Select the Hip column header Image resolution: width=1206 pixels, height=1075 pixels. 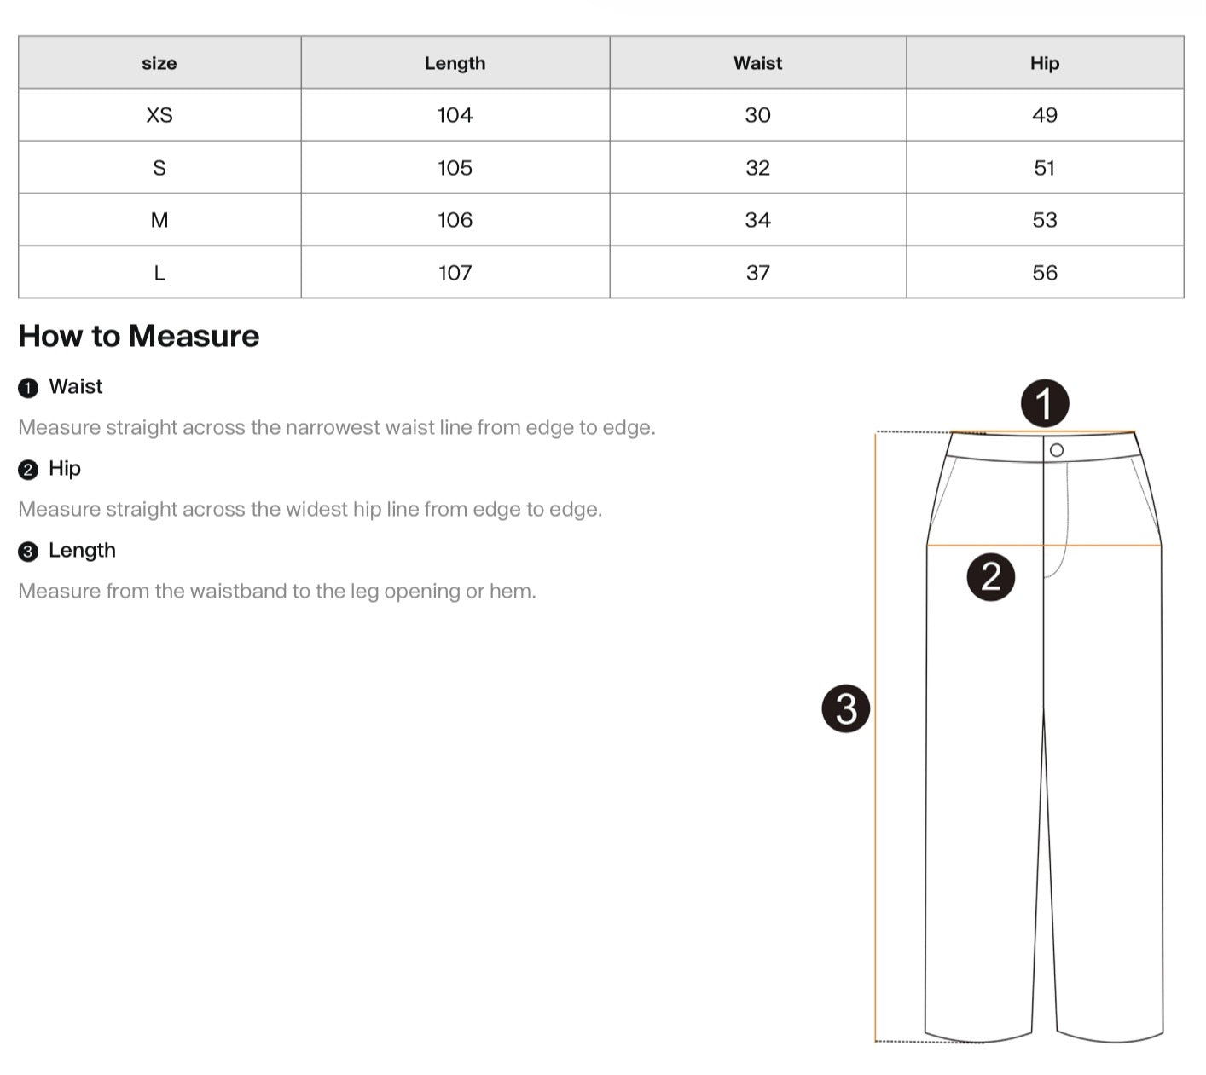pyautogui.click(x=1045, y=63)
